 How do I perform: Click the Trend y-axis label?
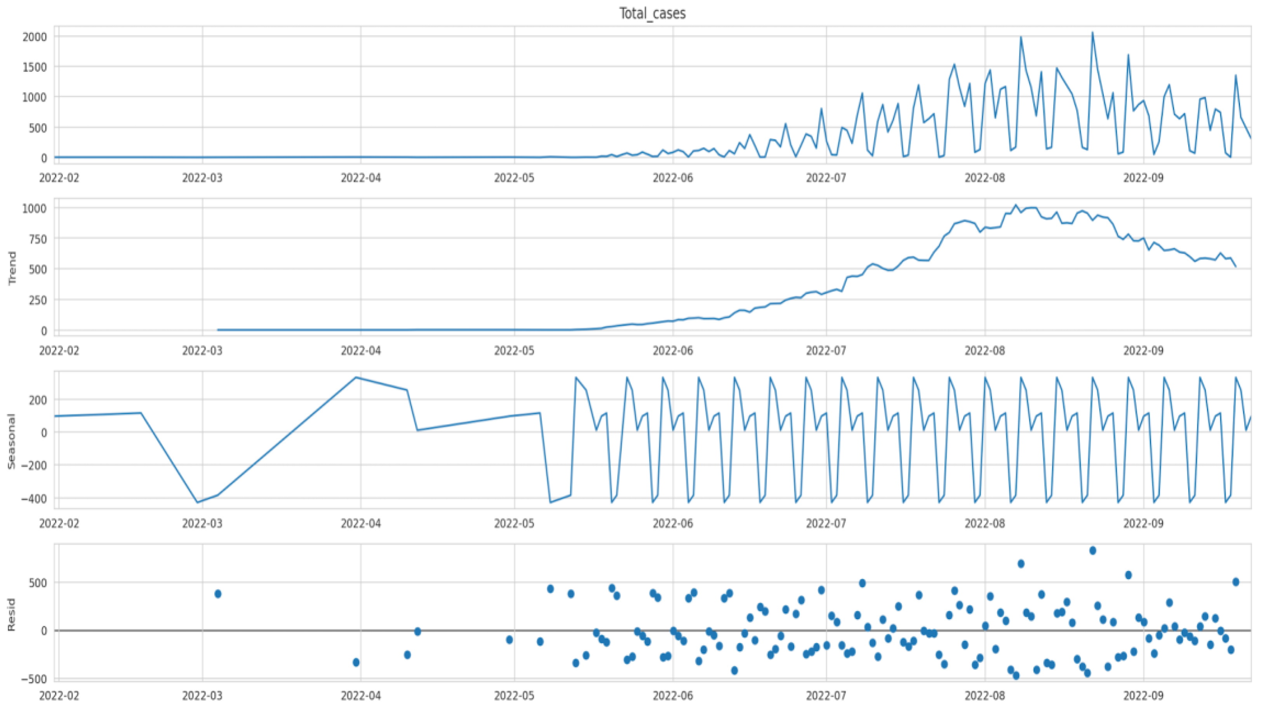pos(12,268)
